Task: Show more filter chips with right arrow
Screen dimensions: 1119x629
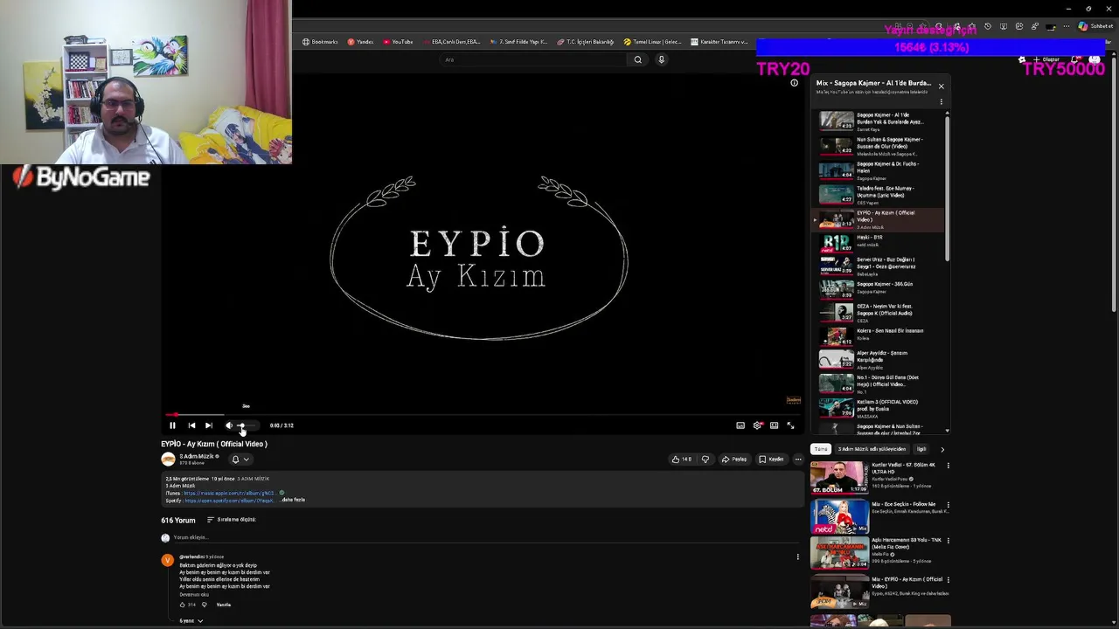Action: coord(942,449)
